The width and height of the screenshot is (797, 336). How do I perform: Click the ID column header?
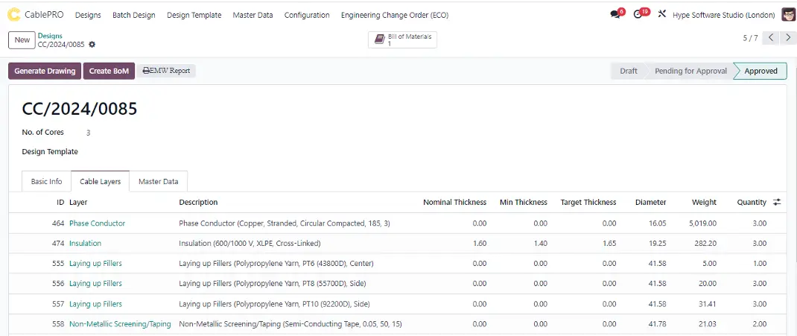(x=60, y=203)
